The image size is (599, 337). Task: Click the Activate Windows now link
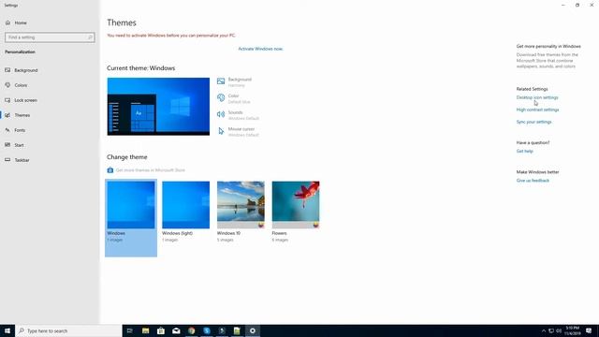pos(260,49)
